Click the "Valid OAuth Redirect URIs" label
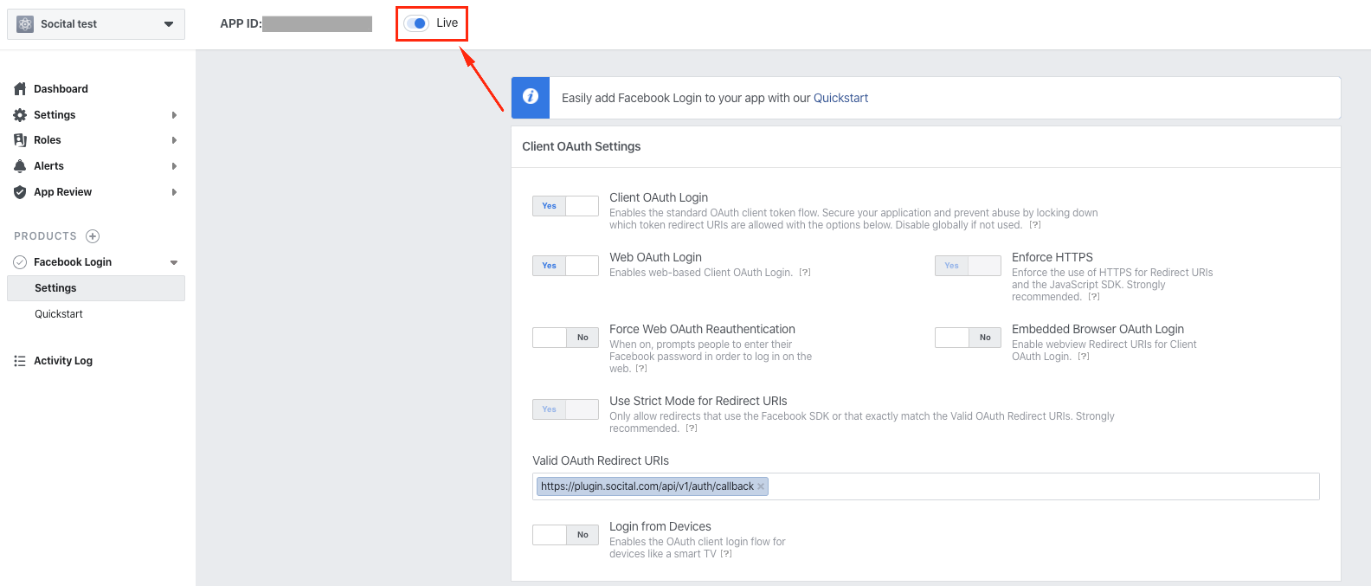The height and width of the screenshot is (586, 1371). (601, 460)
